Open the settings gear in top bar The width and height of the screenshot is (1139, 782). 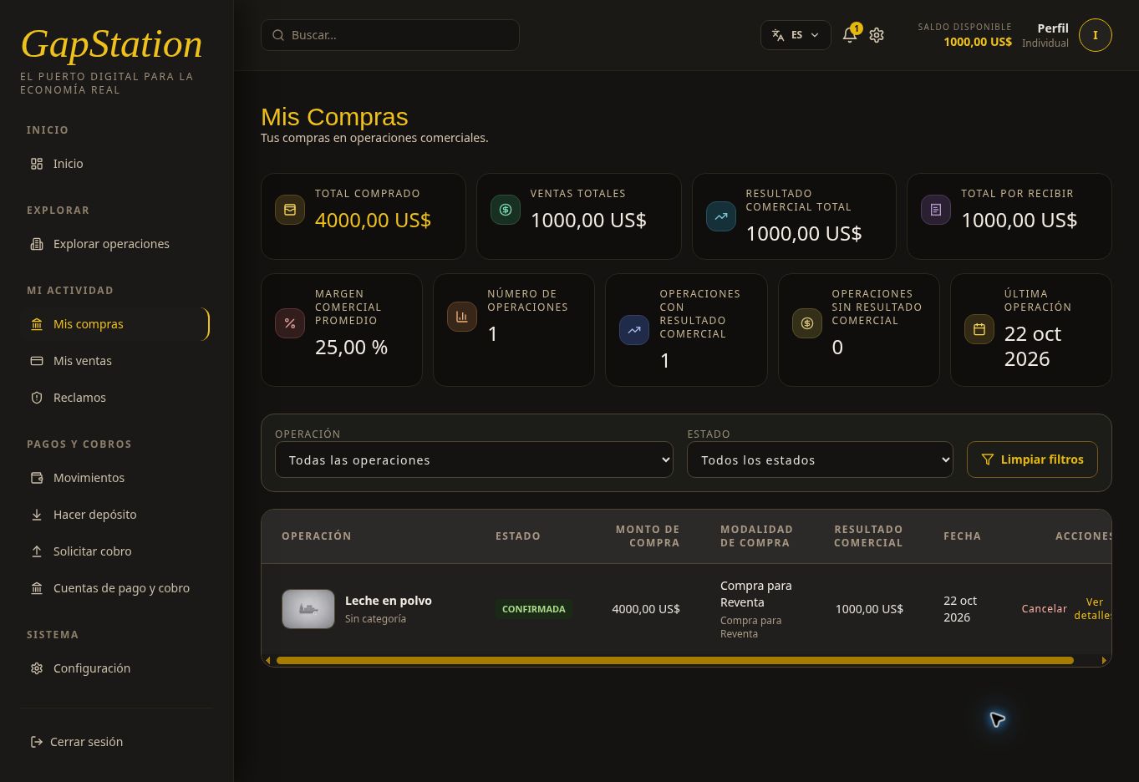877,35
